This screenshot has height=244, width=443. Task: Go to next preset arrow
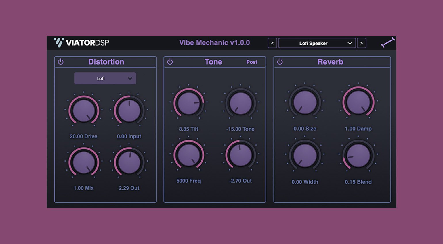[362, 43]
